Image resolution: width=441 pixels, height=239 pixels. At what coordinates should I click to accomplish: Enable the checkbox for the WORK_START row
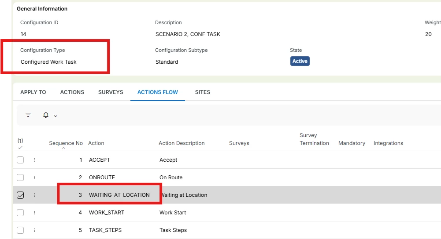tap(20, 213)
